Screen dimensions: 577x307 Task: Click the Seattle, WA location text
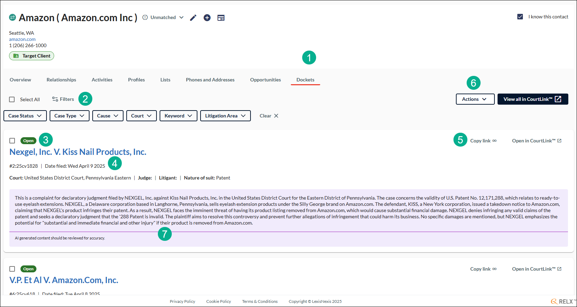[22, 33]
